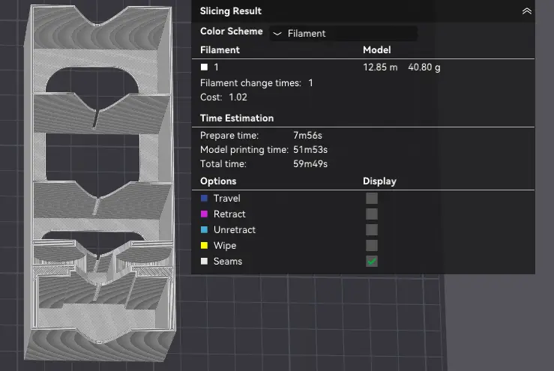Enable the Unretract display checkbox
This screenshot has width=554, height=371.
click(371, 229)
